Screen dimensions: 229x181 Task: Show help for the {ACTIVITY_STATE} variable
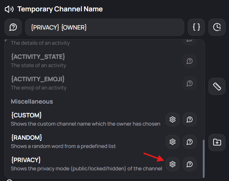[x=190, y=61]
